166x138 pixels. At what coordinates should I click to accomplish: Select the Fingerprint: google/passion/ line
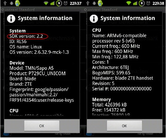(39, 89)
